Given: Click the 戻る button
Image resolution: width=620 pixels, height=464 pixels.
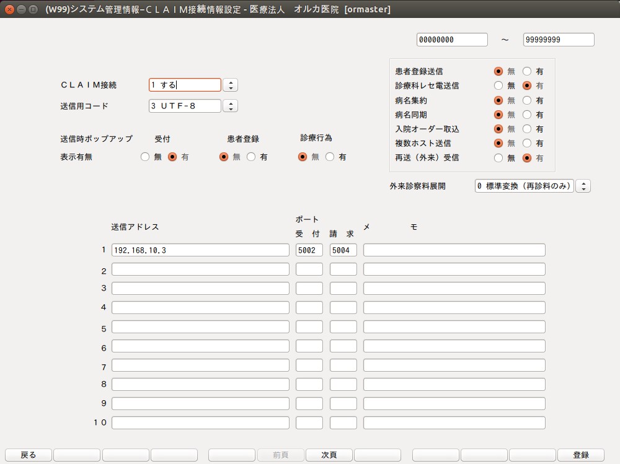Looking at the screenshot, I should pos(29,455).
